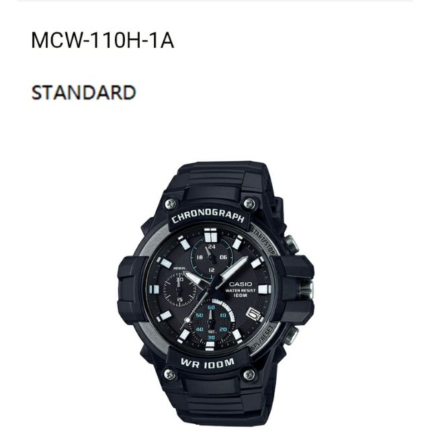Click the MCW-110H-1A model title
The image size is (430, 430).
(103, 40)
